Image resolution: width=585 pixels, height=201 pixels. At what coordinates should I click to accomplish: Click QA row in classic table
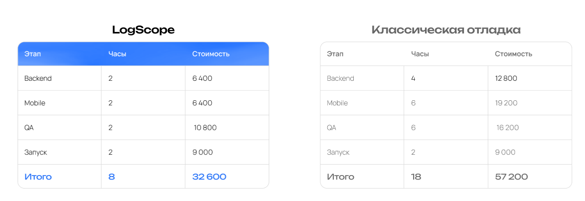tap(331, 128)
